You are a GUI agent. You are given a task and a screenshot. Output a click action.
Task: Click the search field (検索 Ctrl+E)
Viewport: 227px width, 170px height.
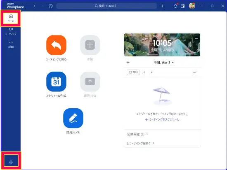pos(106,6)
